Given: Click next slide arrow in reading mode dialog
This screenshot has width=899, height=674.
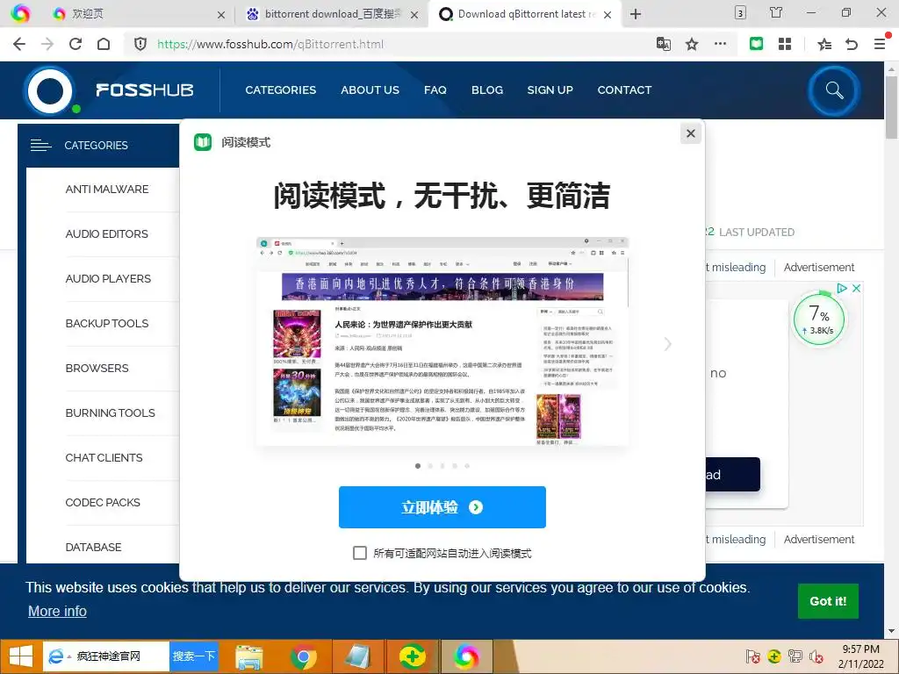Looking at the screenshot, I should pos(667,344).
